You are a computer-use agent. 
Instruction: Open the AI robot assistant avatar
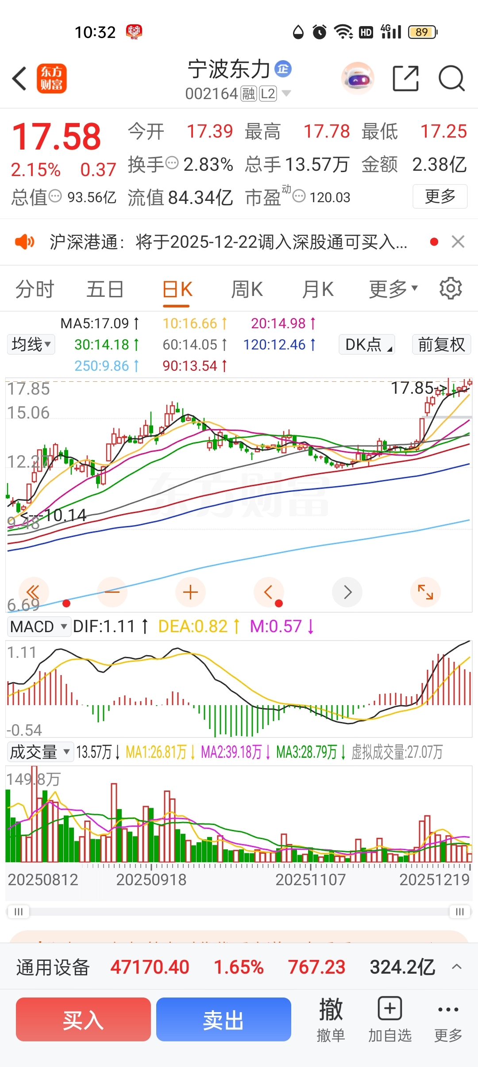(358, 78)
